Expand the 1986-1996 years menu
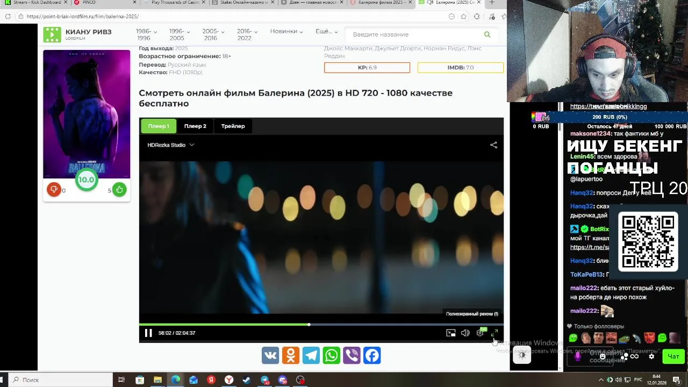Viewport: 688px width, 387px height. click(x=146, y=34)
